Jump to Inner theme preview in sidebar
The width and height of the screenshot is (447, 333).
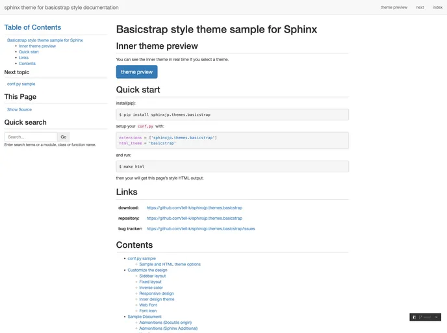click(x=37, y=46)
